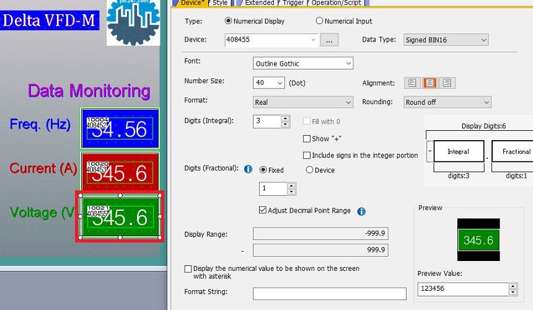The width and height of the screenshot is (533, 310).
Task: Click the Current (A) label
Action: click(x=43, y=168)
